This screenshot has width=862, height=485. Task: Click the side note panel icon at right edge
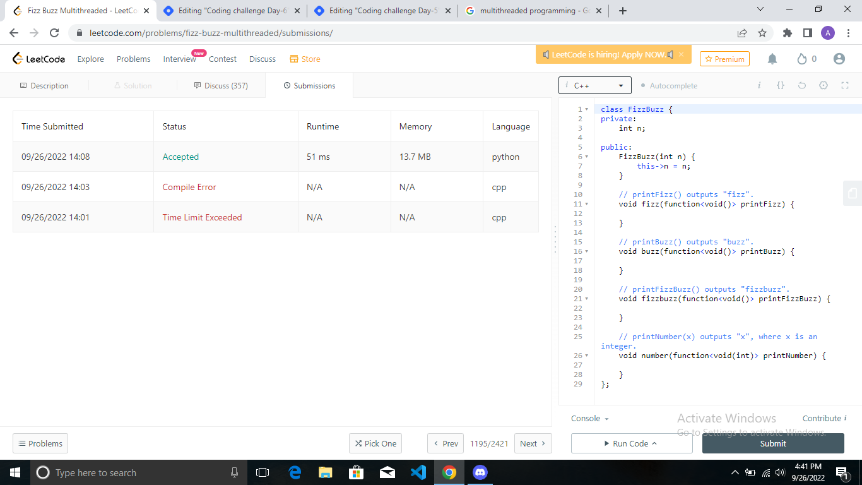(853, 193)
